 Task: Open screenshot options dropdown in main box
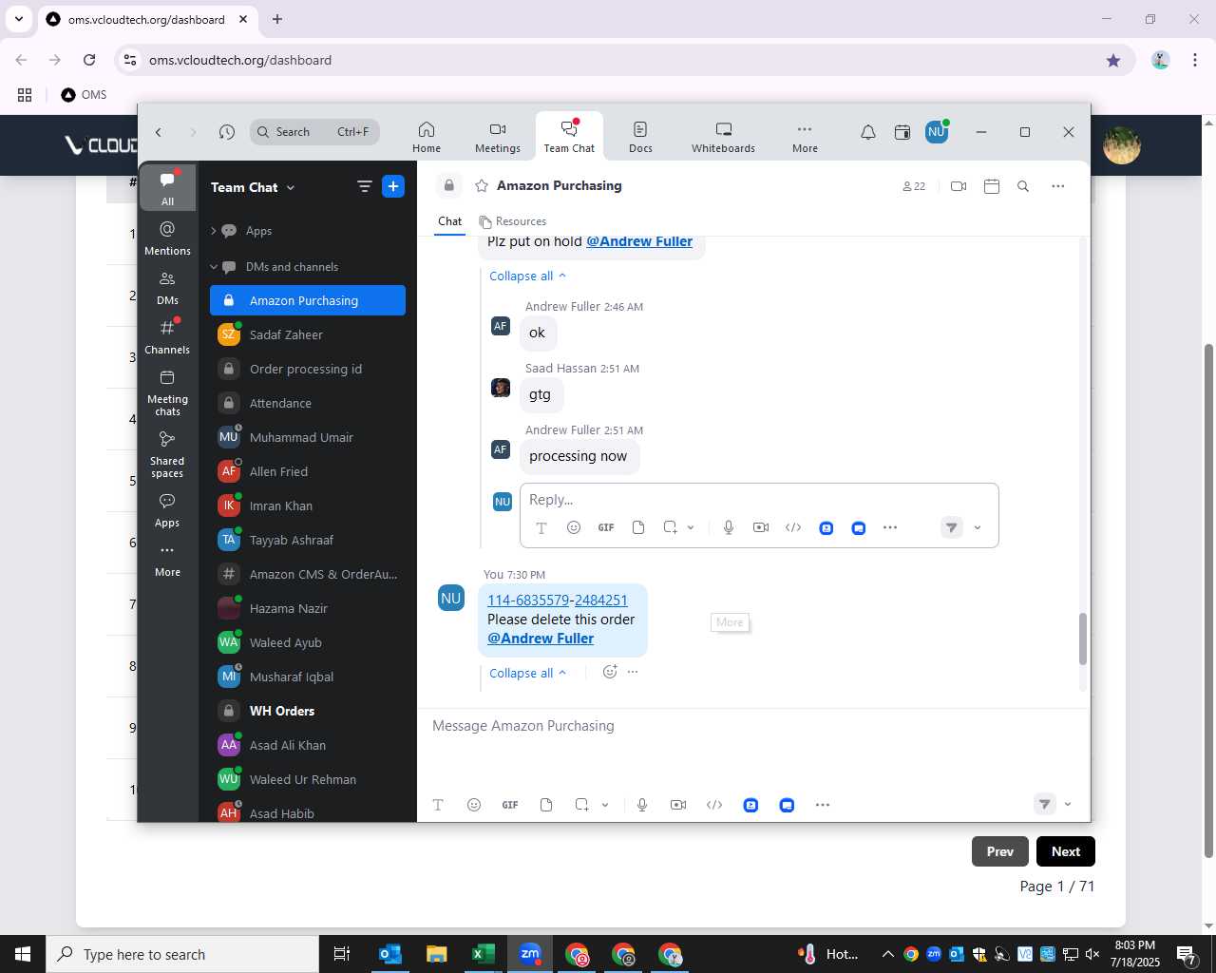click(605, 805)
